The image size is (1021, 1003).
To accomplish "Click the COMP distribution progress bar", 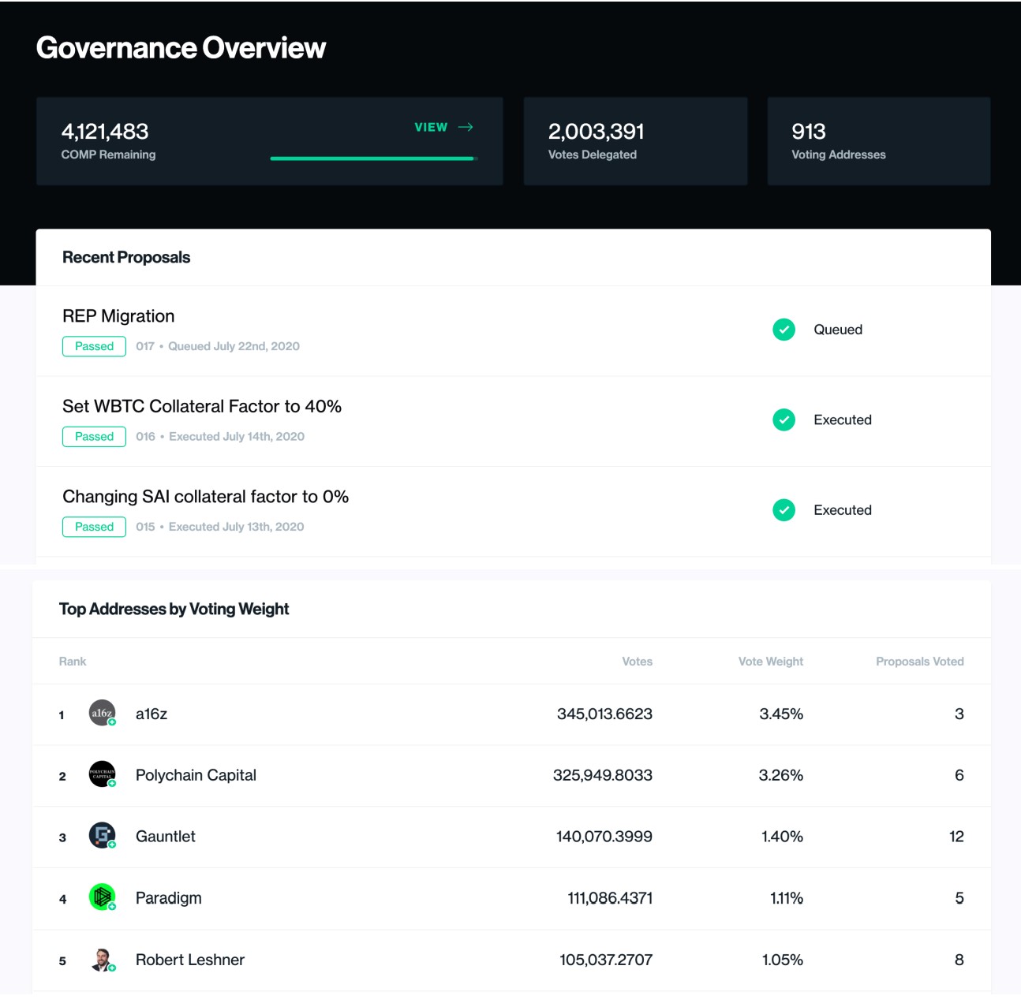I will (372, 158).
